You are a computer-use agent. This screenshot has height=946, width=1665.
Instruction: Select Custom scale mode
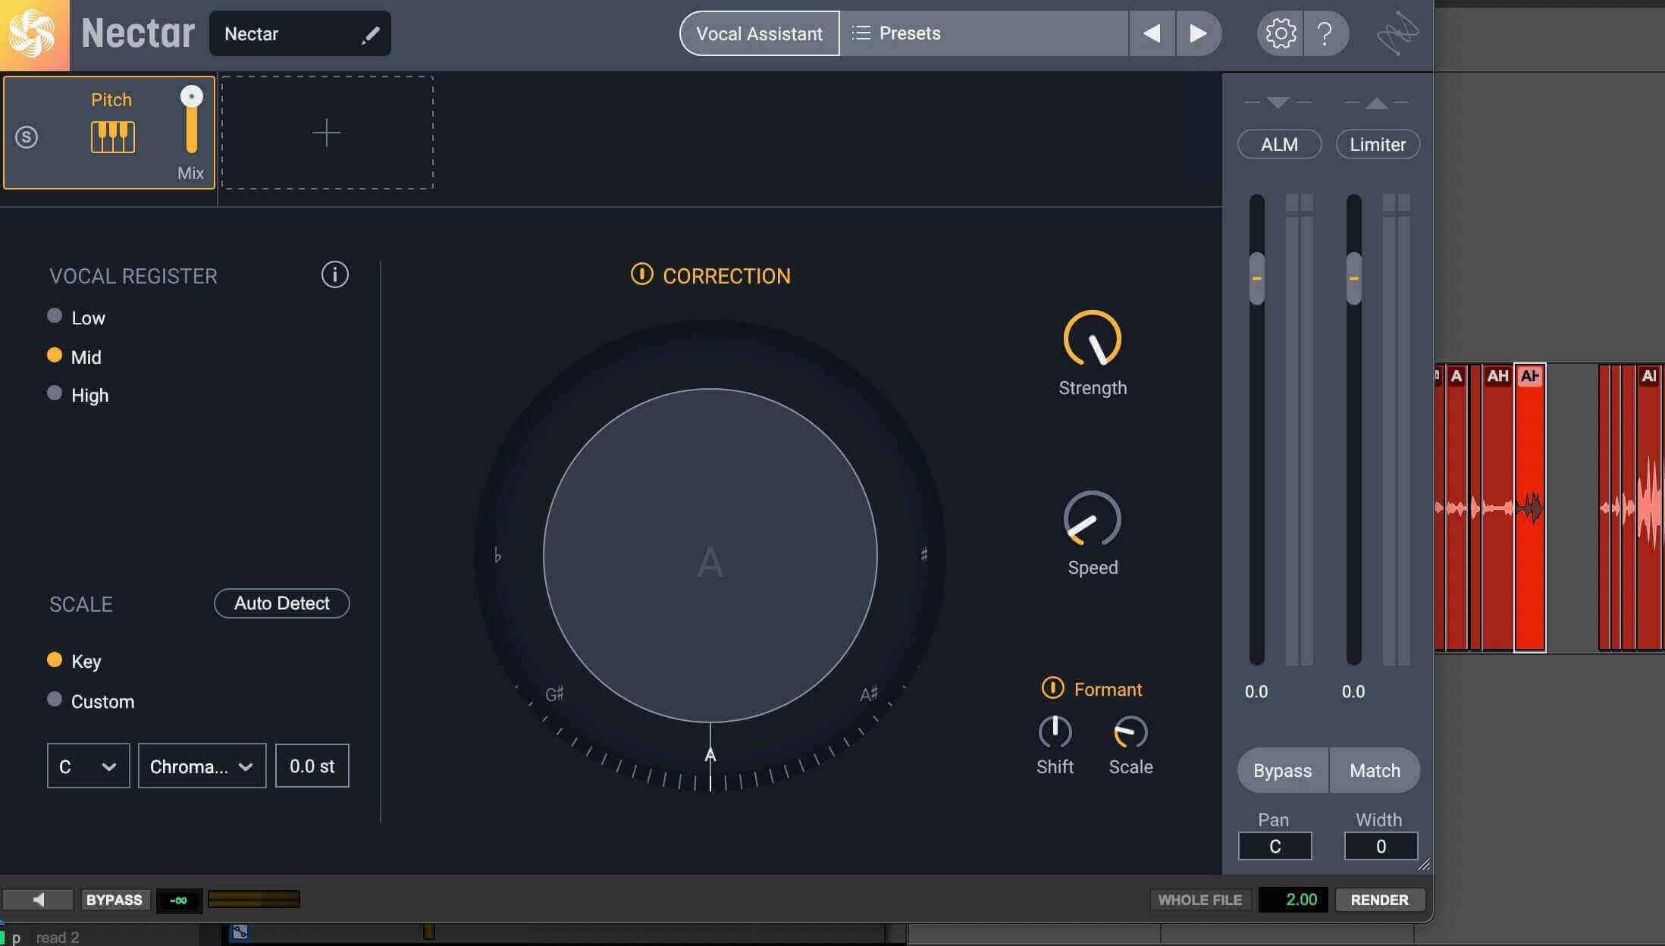[x=54, y=700]
